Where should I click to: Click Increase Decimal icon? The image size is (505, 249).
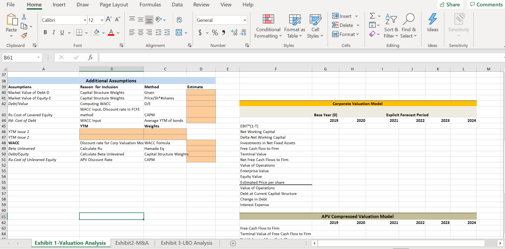pos(234,33)
